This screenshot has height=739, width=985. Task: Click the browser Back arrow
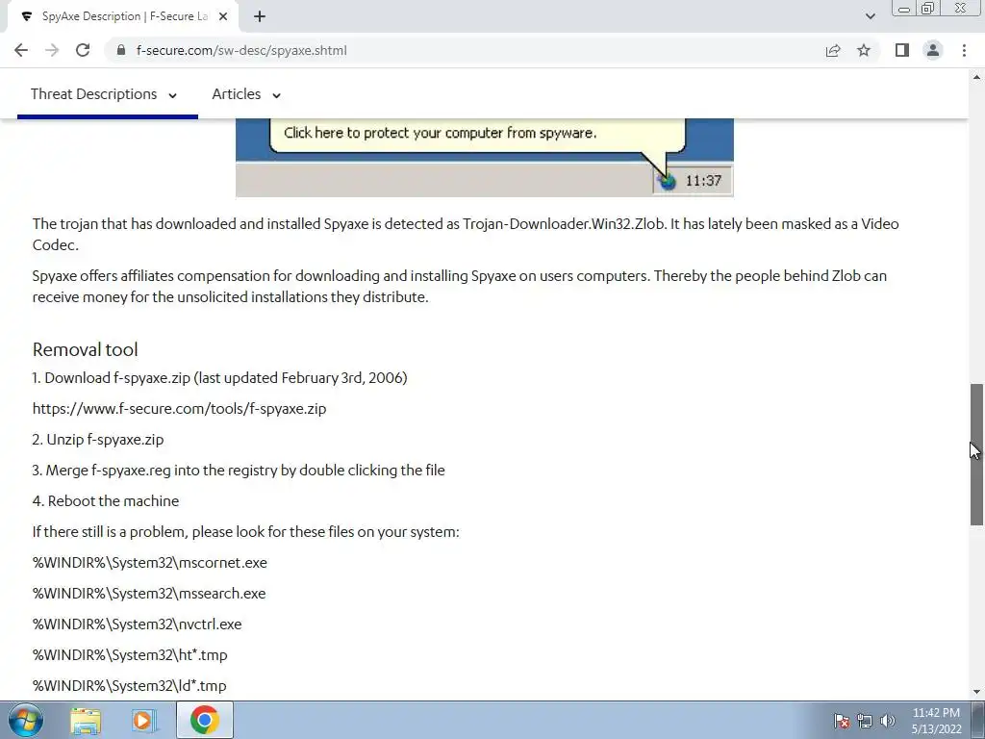[x=21, y=50]
